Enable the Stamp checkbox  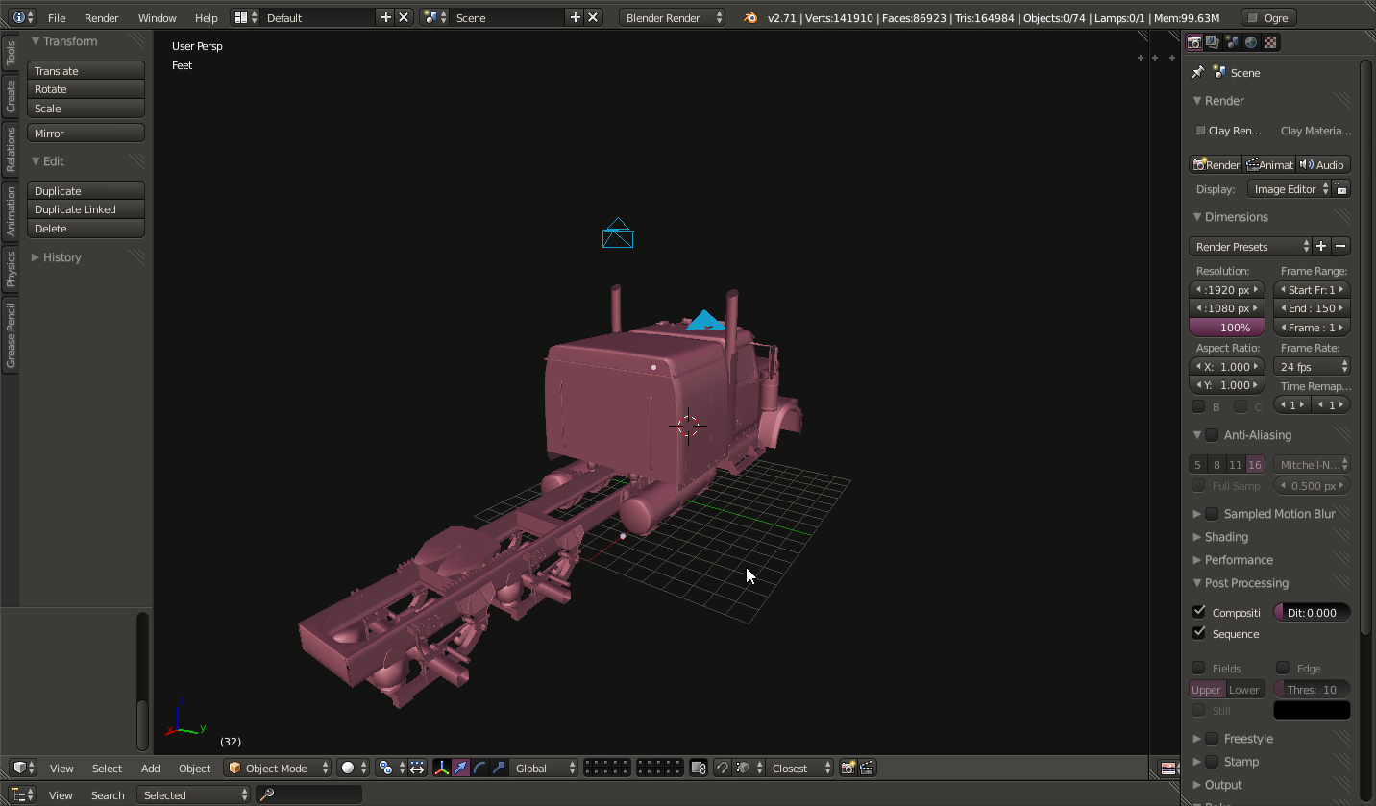pyautogui.click(x=1212, y=762)
